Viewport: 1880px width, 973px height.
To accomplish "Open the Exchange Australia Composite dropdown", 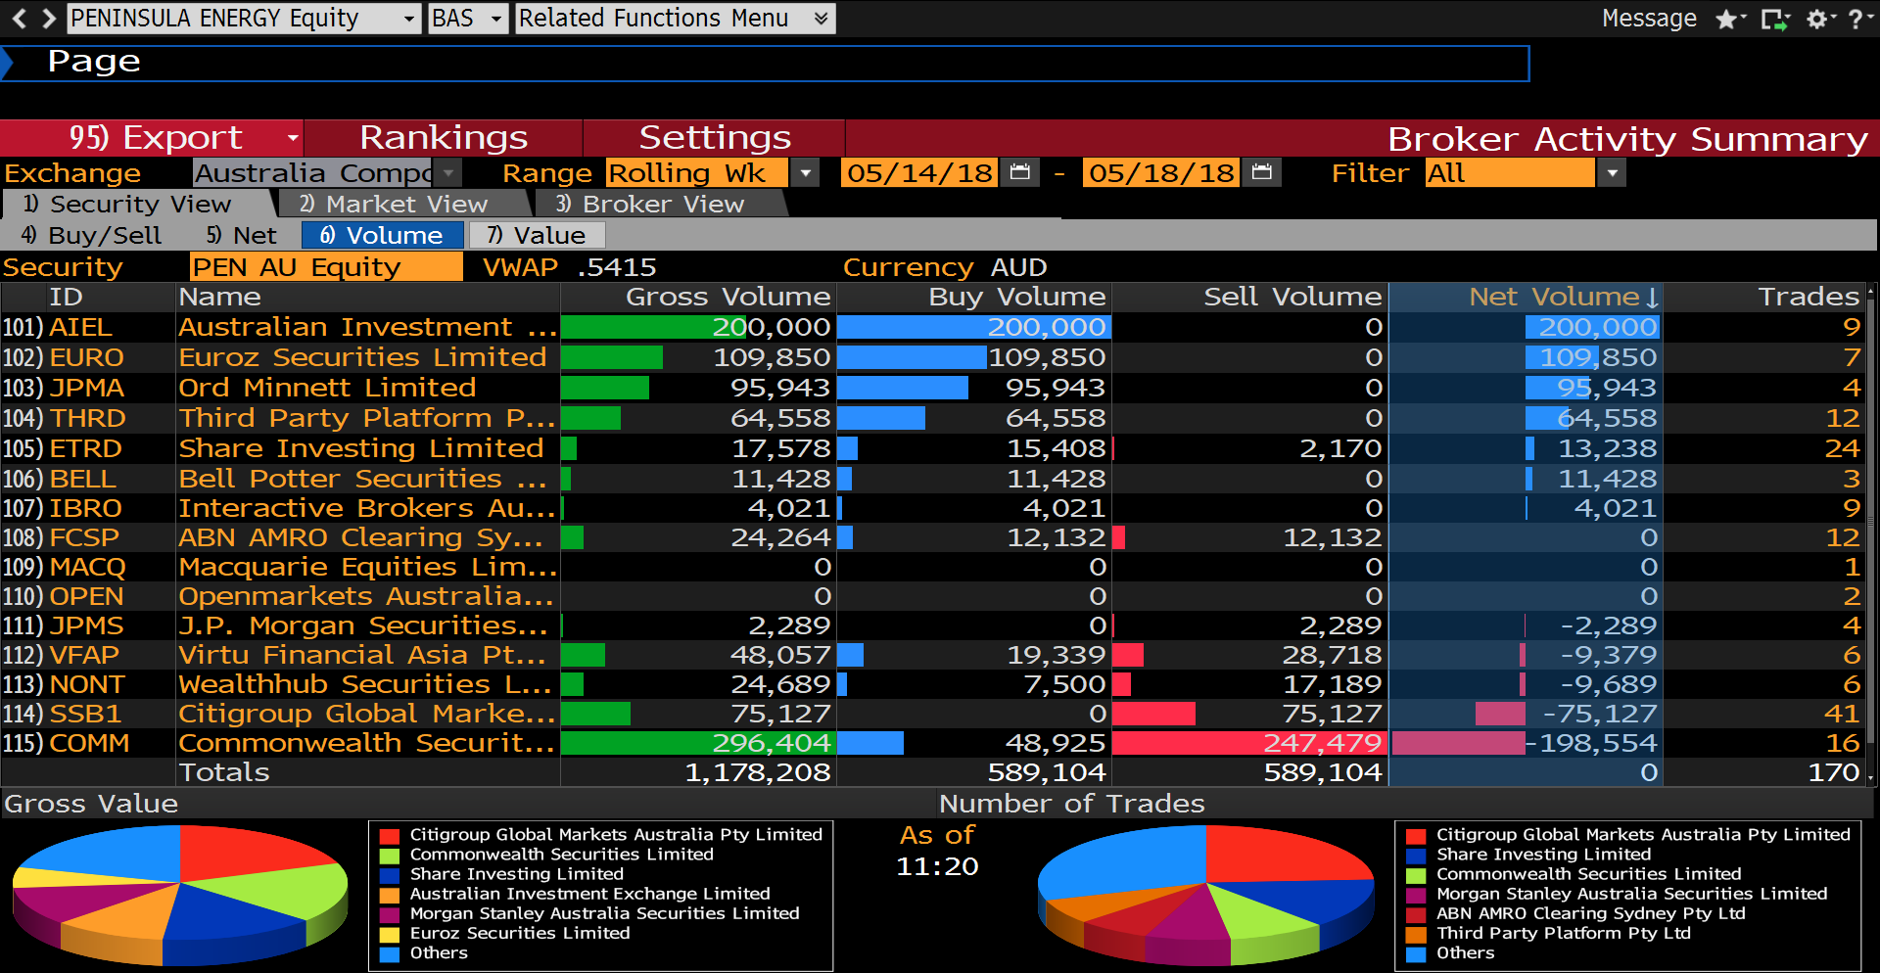I will click(x=448, y=173).
